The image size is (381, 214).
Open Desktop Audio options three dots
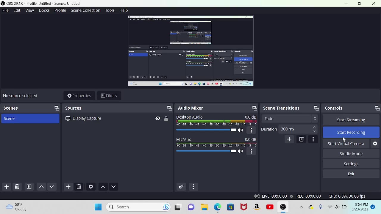(251, 130)
